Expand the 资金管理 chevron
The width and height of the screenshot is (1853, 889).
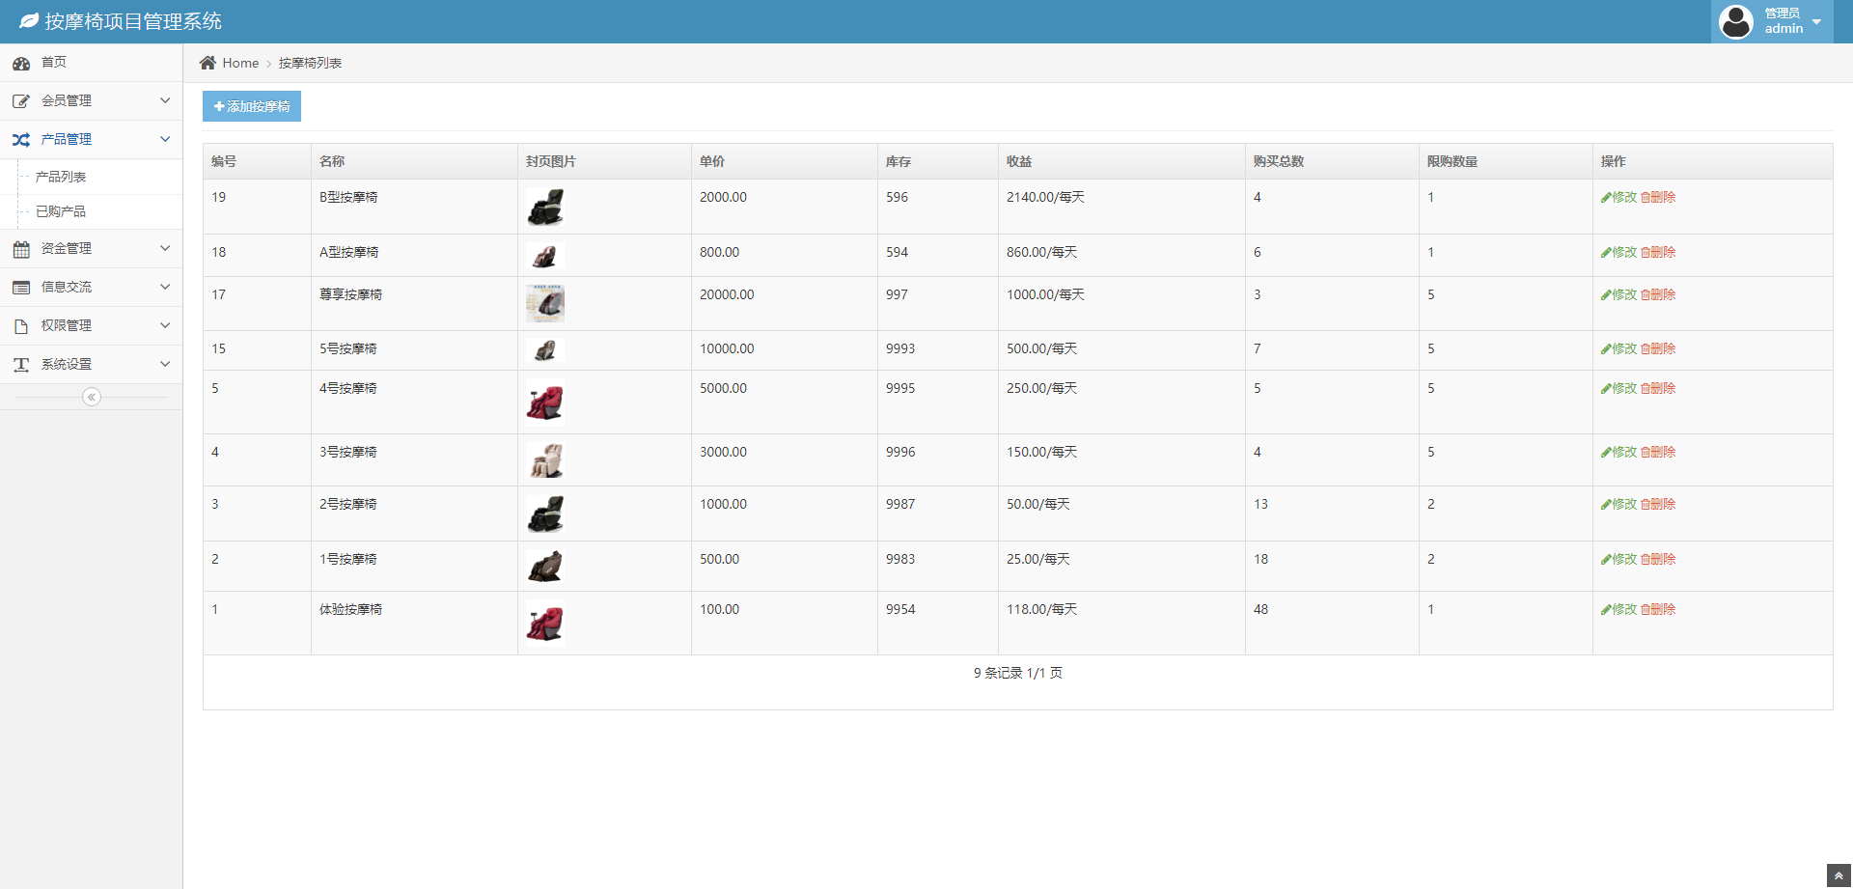[x=165, y=248]
